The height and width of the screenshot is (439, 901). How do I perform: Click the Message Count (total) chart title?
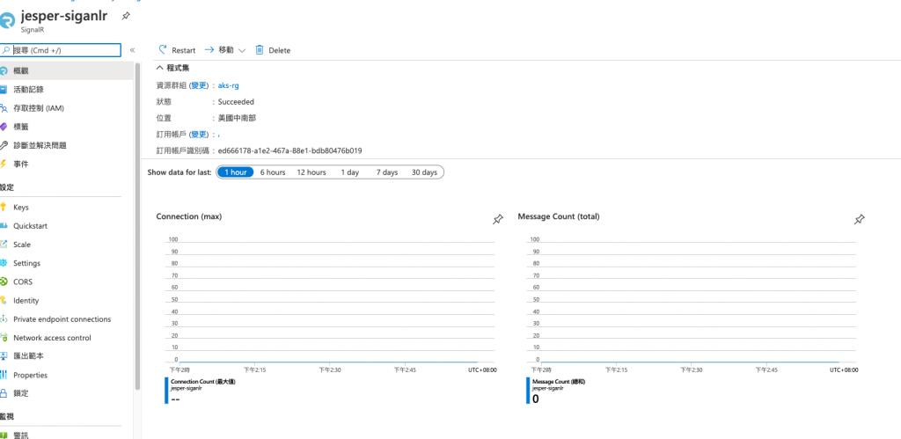click(559, 216)
